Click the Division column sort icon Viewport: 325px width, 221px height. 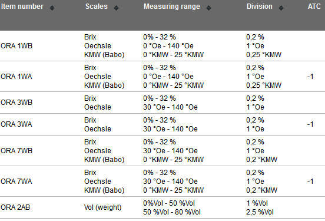[x=281, y=8]
